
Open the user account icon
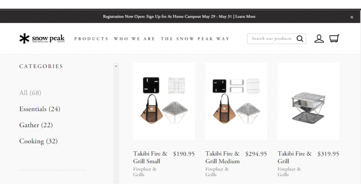pyautogui.click(x=319, y=38)
